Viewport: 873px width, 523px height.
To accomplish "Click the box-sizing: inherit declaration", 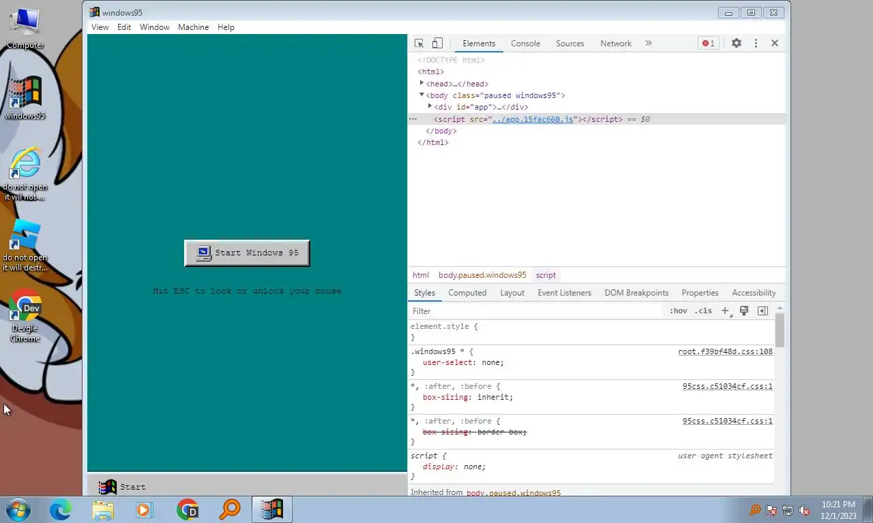I will click(467, 397).
